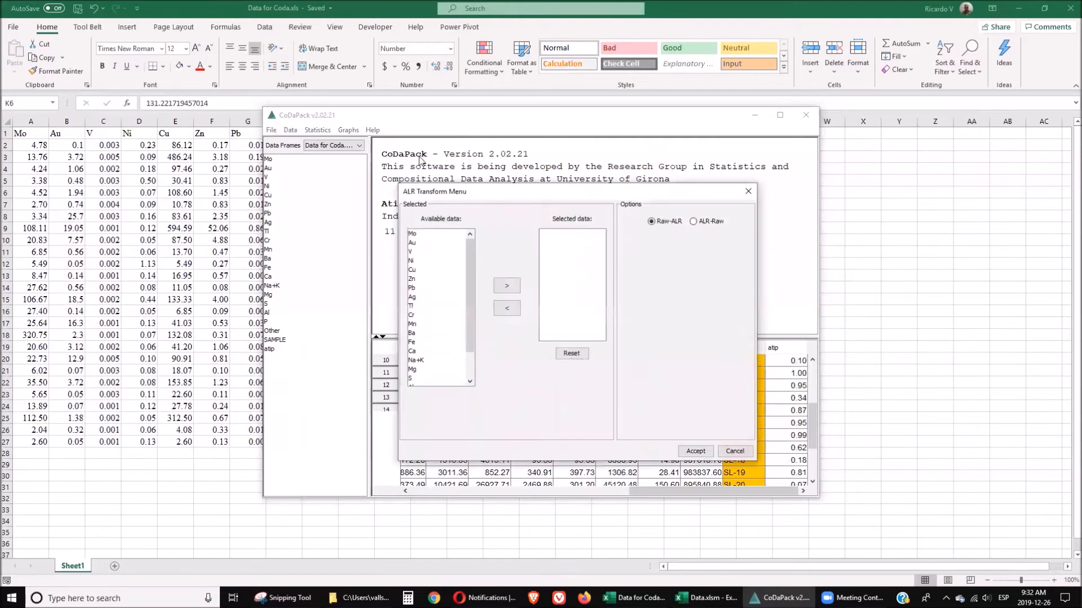Open Calculator from the taskbar

[408, 598]
